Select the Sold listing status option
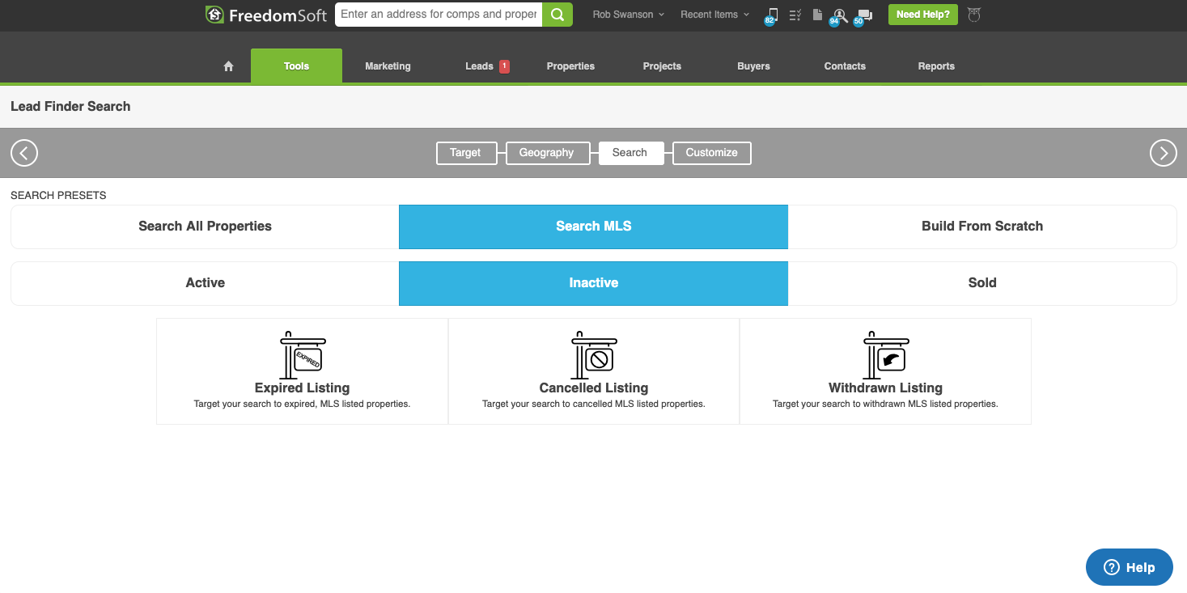Viewport: 1187px width, 593px height. [981, 283]
